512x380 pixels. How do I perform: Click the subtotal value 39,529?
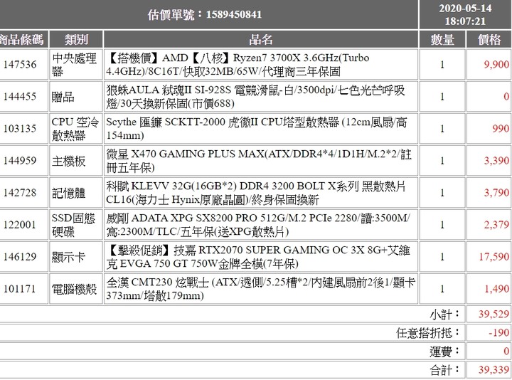point(494,314)
